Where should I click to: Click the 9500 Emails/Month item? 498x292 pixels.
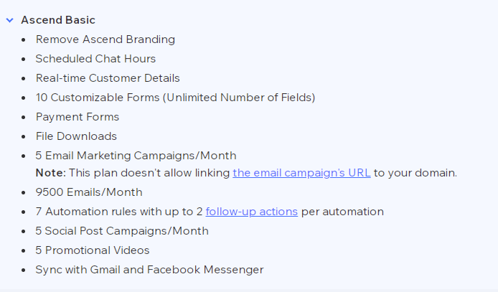click(89, 192)
